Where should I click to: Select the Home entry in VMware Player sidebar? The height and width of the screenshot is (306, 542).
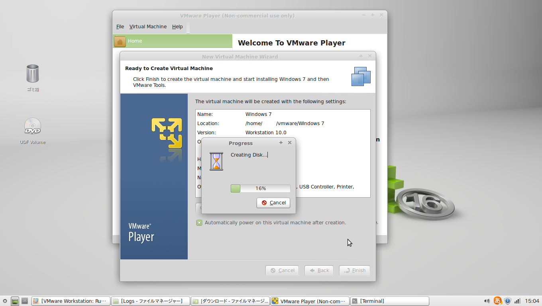click(x=173, y=41)
